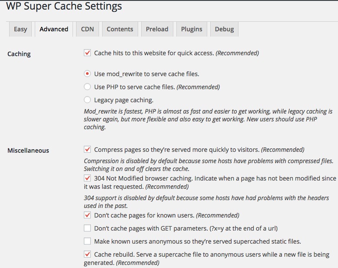Go to the Contents tab
The image size is (338, 268).
click(120, 29)
